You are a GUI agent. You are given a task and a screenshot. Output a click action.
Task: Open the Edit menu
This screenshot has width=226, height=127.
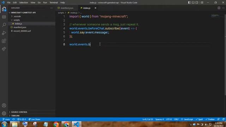tap(15, 2)
